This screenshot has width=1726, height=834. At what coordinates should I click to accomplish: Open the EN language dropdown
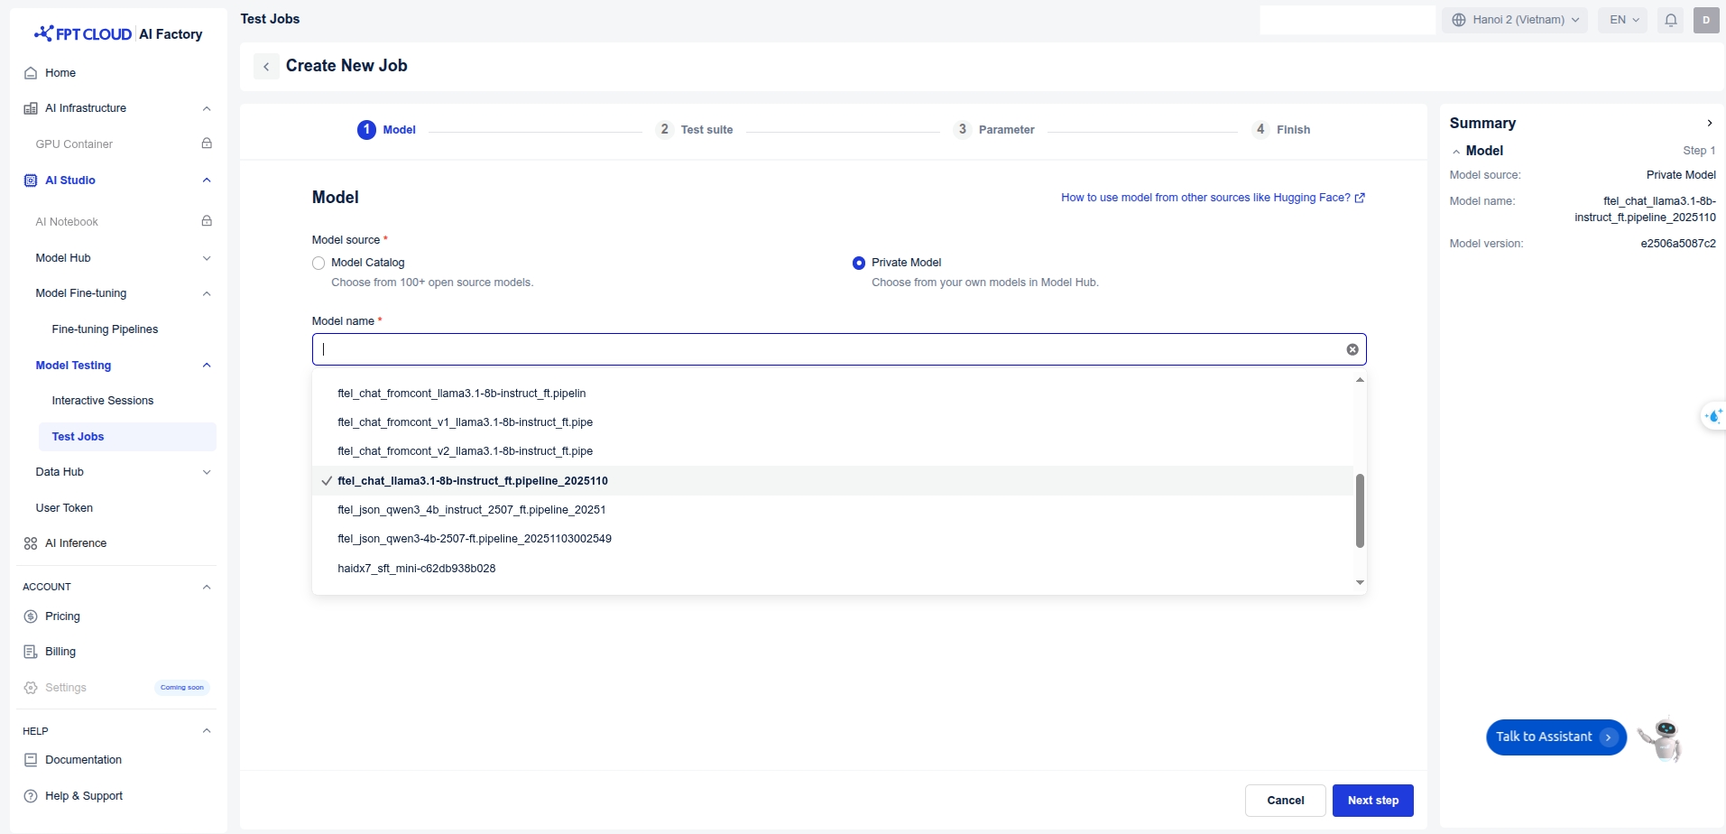(x=1623, y=20)
